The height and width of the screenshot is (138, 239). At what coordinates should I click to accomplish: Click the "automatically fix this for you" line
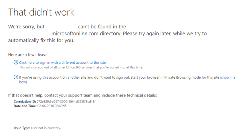click(x=41, y=40)
